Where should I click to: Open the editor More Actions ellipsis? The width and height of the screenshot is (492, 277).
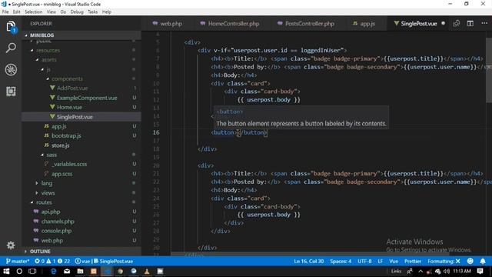(x=484, y=24)
